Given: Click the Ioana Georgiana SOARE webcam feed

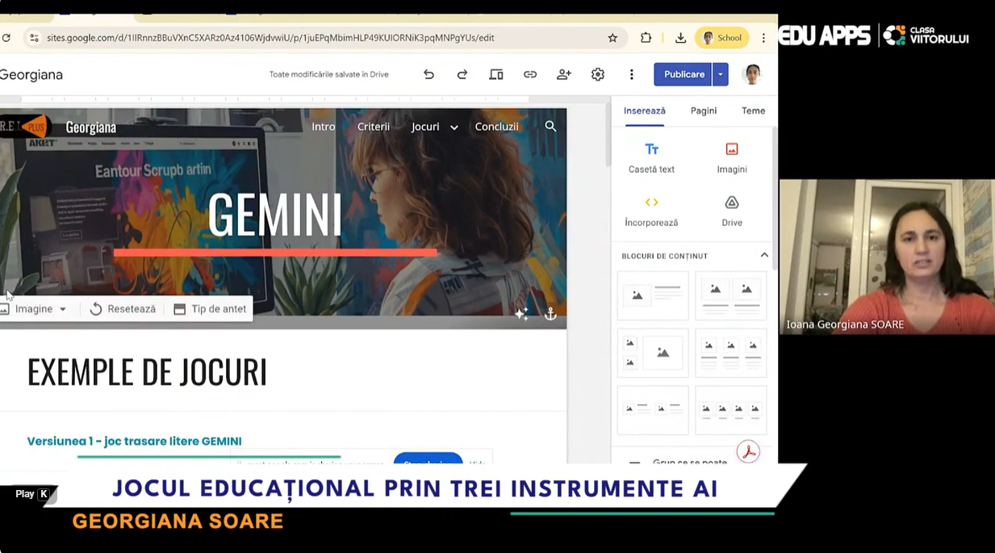Looking at the screenshot, I should (x=887, y=257).
